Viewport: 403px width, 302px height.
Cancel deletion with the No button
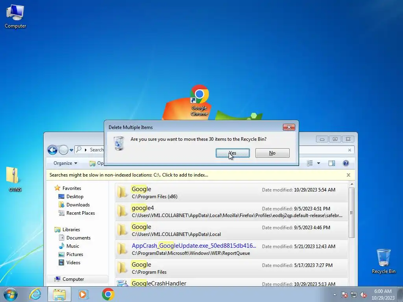[272, 153]
